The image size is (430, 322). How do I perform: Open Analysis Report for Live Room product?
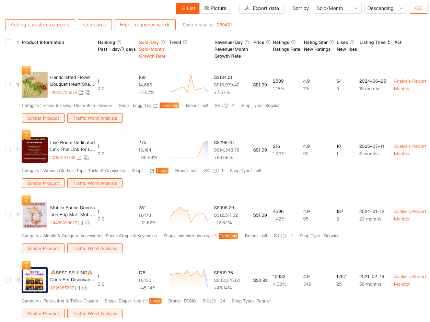[x=410, y=146]
